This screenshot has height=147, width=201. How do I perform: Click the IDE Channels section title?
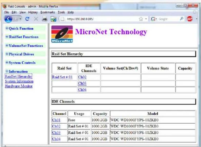tap(63, 102)
